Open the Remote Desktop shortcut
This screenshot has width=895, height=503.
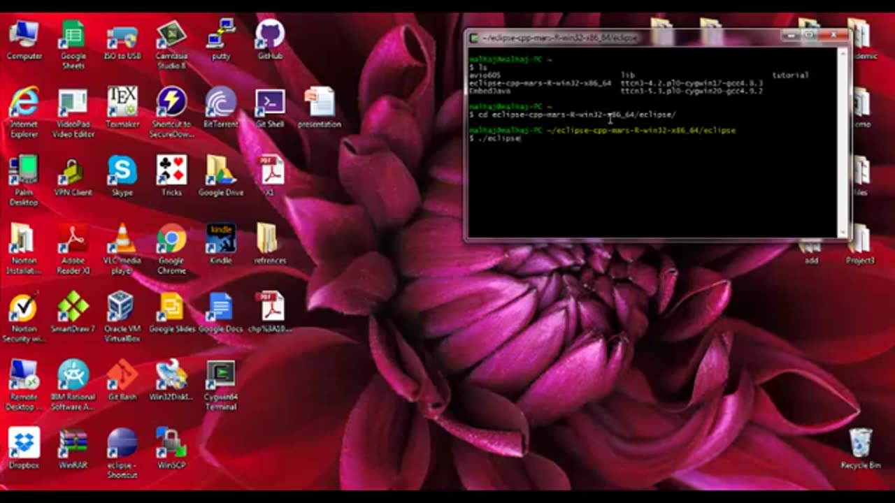24,385
